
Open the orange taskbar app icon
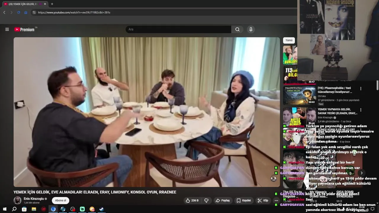[92, 209]
